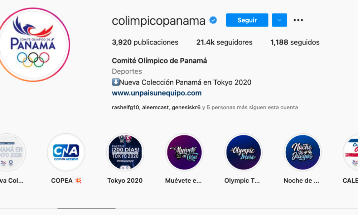Open genesiskr6's profile
This screenshot has width=358, height=215.
186,107
